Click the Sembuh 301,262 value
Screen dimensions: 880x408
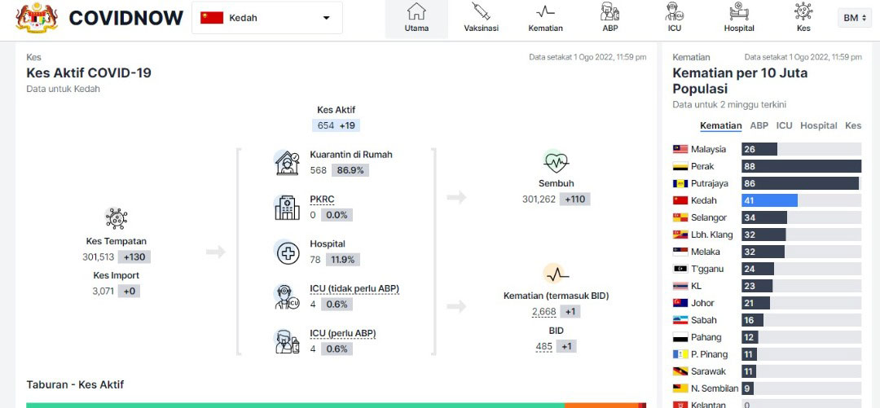coord(539,200)
